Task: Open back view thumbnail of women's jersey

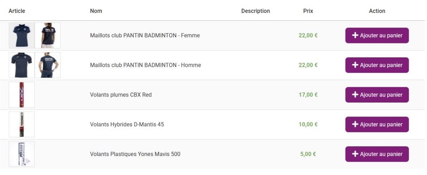Action: pos(48,36)
